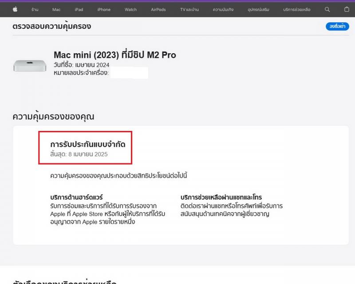Open the iPhone navigation item
The height and width of the screenshot is (284, 355).
point(104,9)
